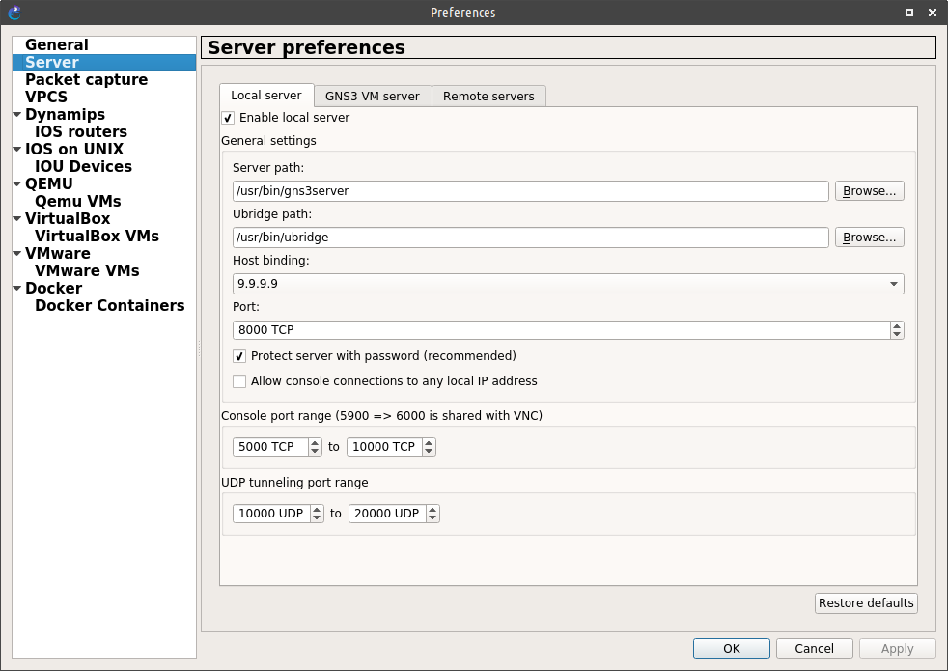The width and height of the screenshot is (948, 671).
Task: Click Browse next to Ubridge path
Action: tap(869, 238)
